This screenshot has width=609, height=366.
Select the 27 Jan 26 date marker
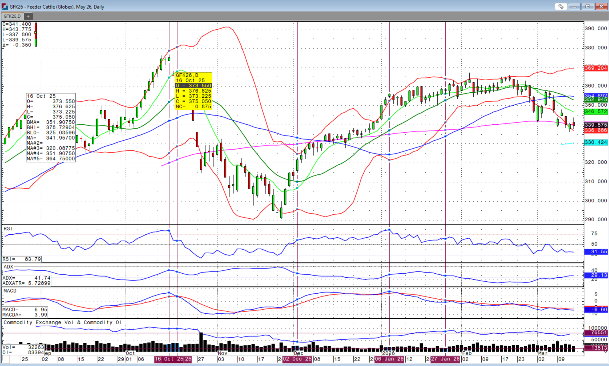pyautogui.click(x=445, y=359)
